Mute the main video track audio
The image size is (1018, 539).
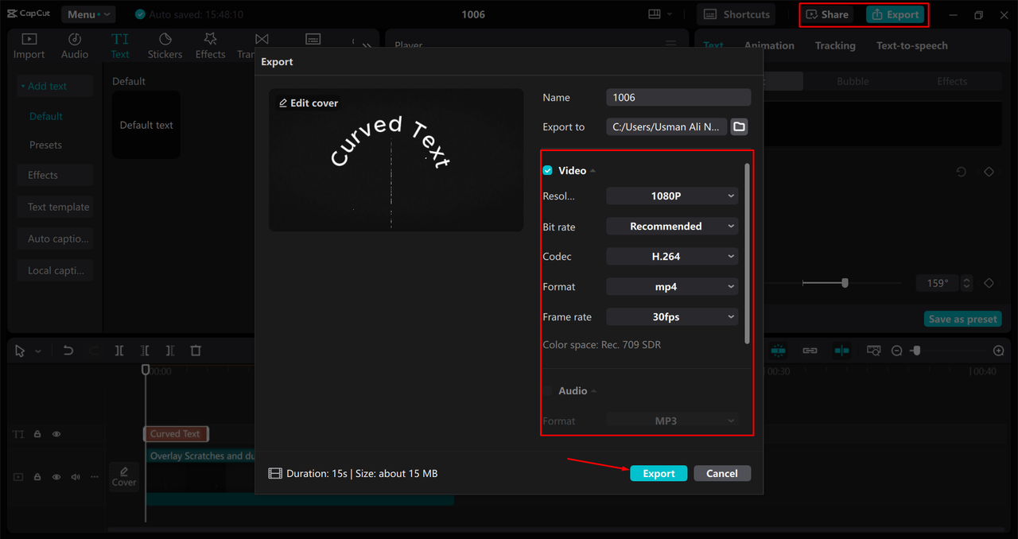(x=76, y=477)
